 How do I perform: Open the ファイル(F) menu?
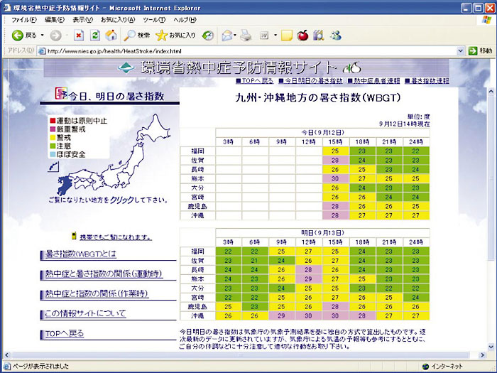tap(25, 19)
